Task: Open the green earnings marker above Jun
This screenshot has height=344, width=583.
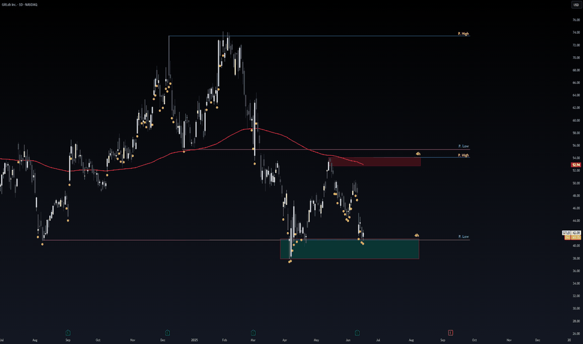Action: 357,333
